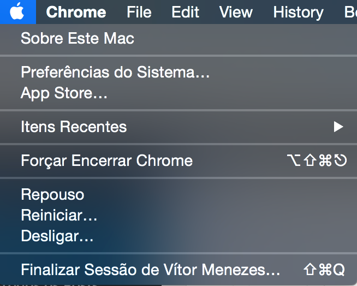
Task: Open the partially visible menu after History
Action: tap(350, 12)
